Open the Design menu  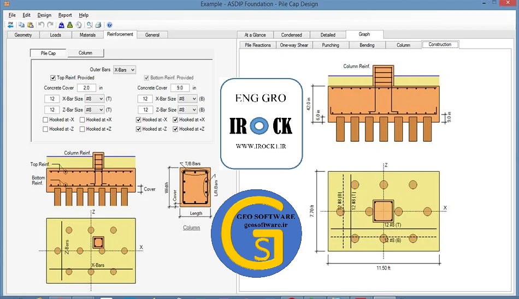44,15
